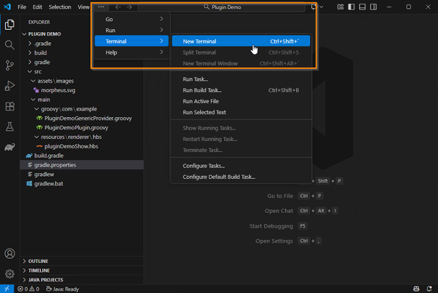This screenshot has height=293, width=438.
Task: Click the Go Back arrow
Action: (118, 7)
